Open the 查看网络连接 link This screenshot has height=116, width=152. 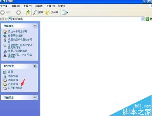click(15, 36)
